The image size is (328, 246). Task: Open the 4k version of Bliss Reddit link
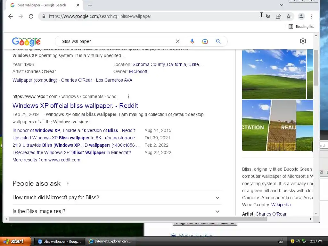[74, 131]
